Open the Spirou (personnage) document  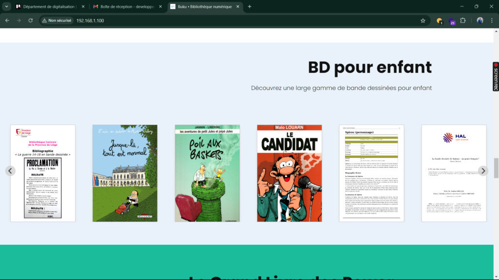tap(371, 173)
